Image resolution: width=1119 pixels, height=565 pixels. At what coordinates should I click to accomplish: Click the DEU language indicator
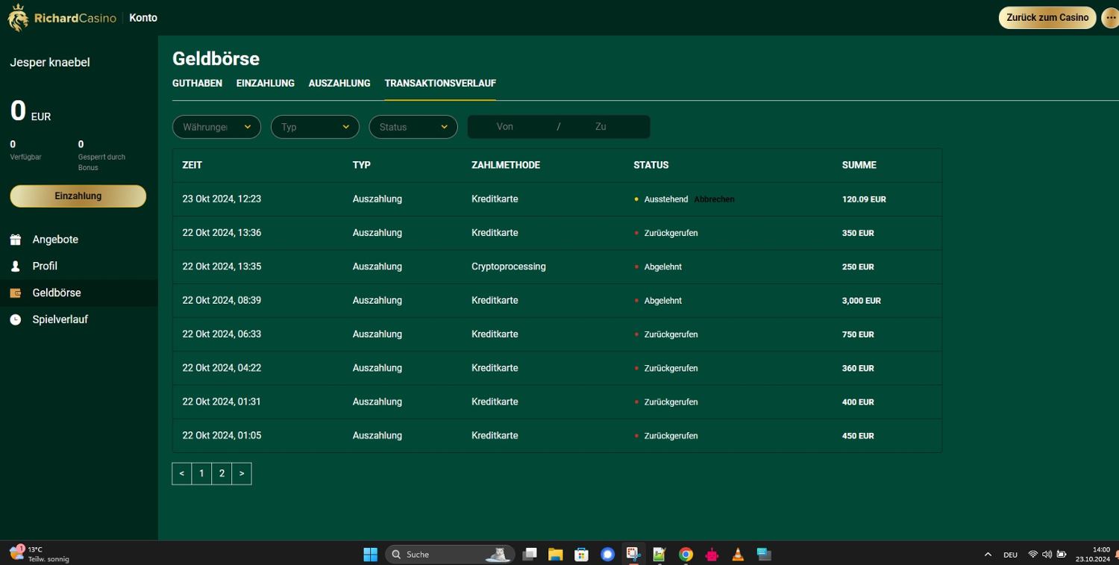1010,555
